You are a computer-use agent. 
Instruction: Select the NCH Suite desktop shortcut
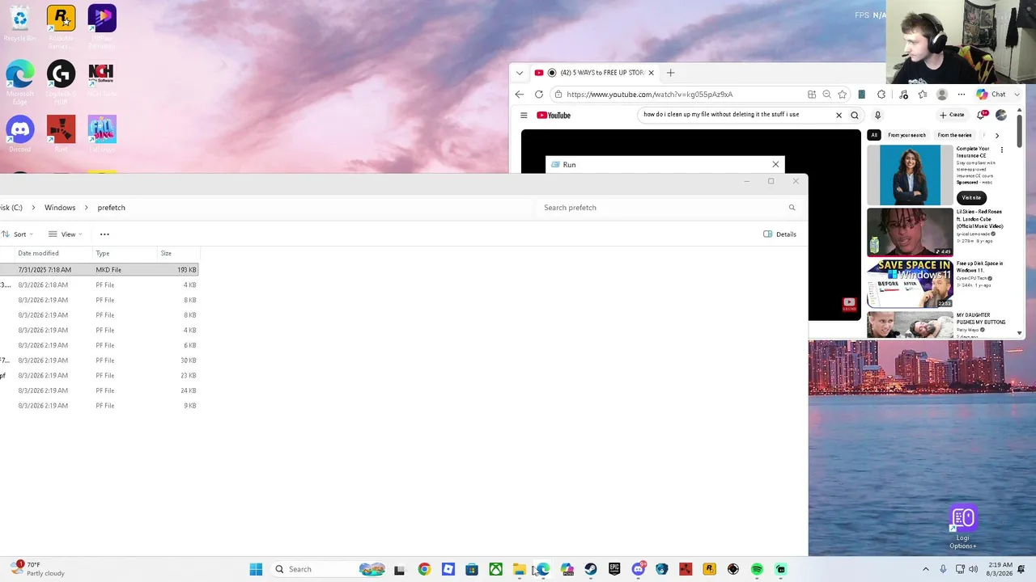click(101, 78)
